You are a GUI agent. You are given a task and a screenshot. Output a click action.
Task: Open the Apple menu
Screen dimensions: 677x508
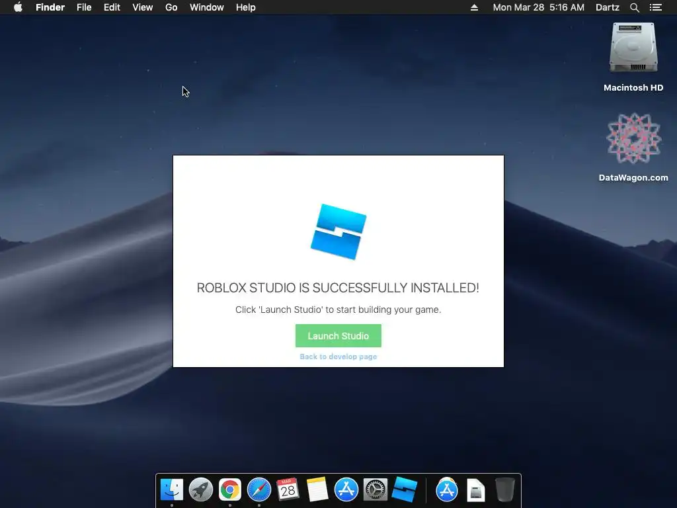[18, 7]
